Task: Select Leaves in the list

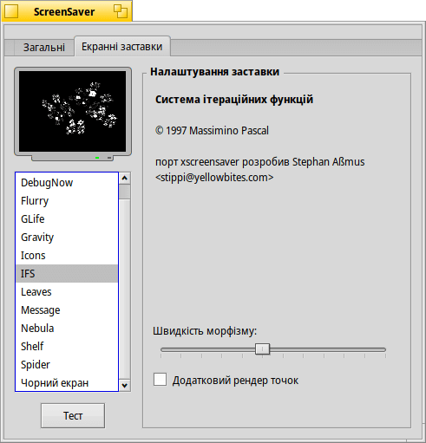Action: point(67,292)
